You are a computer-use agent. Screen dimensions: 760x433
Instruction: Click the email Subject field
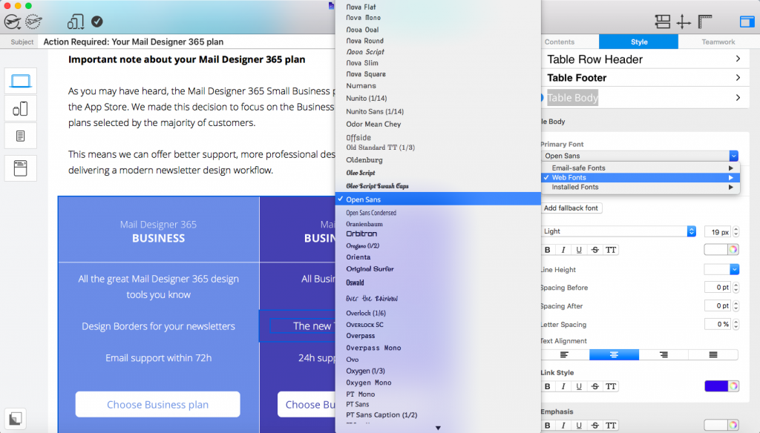tap(186, 42)
